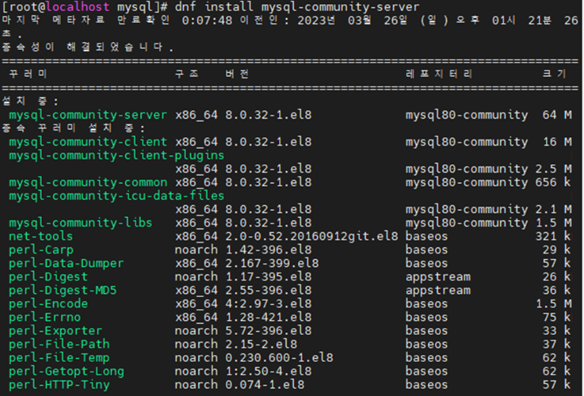Screen dimensions: 584x396
Task: Click the 321 k size of net-tools
Action: tap(553, 237)
